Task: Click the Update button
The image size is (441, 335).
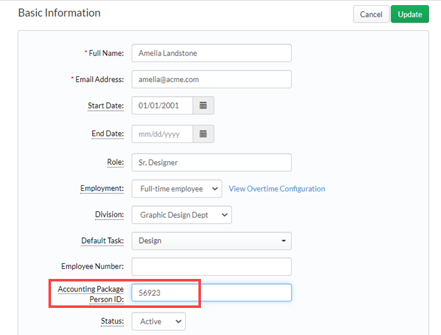Action: (x=409, y=14)
